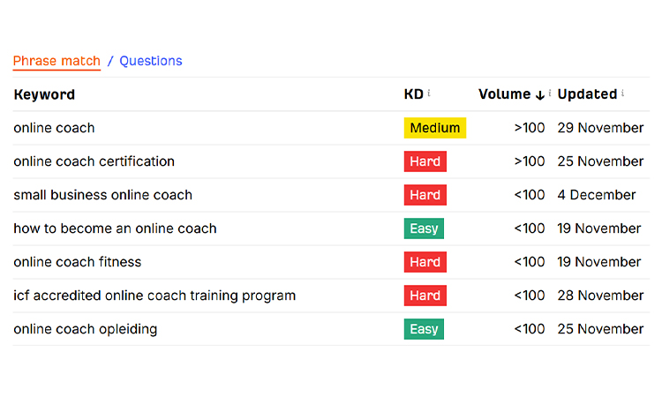Open the Questions tab
Viewport: 662px width, 397px height.
click(x=151, y=61)
